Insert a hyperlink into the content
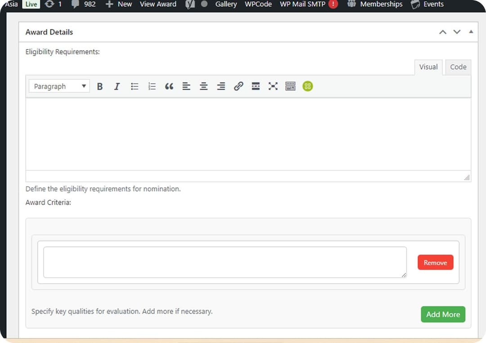The height and width of the screenshot is (343, 486). [x=238, y=86]
